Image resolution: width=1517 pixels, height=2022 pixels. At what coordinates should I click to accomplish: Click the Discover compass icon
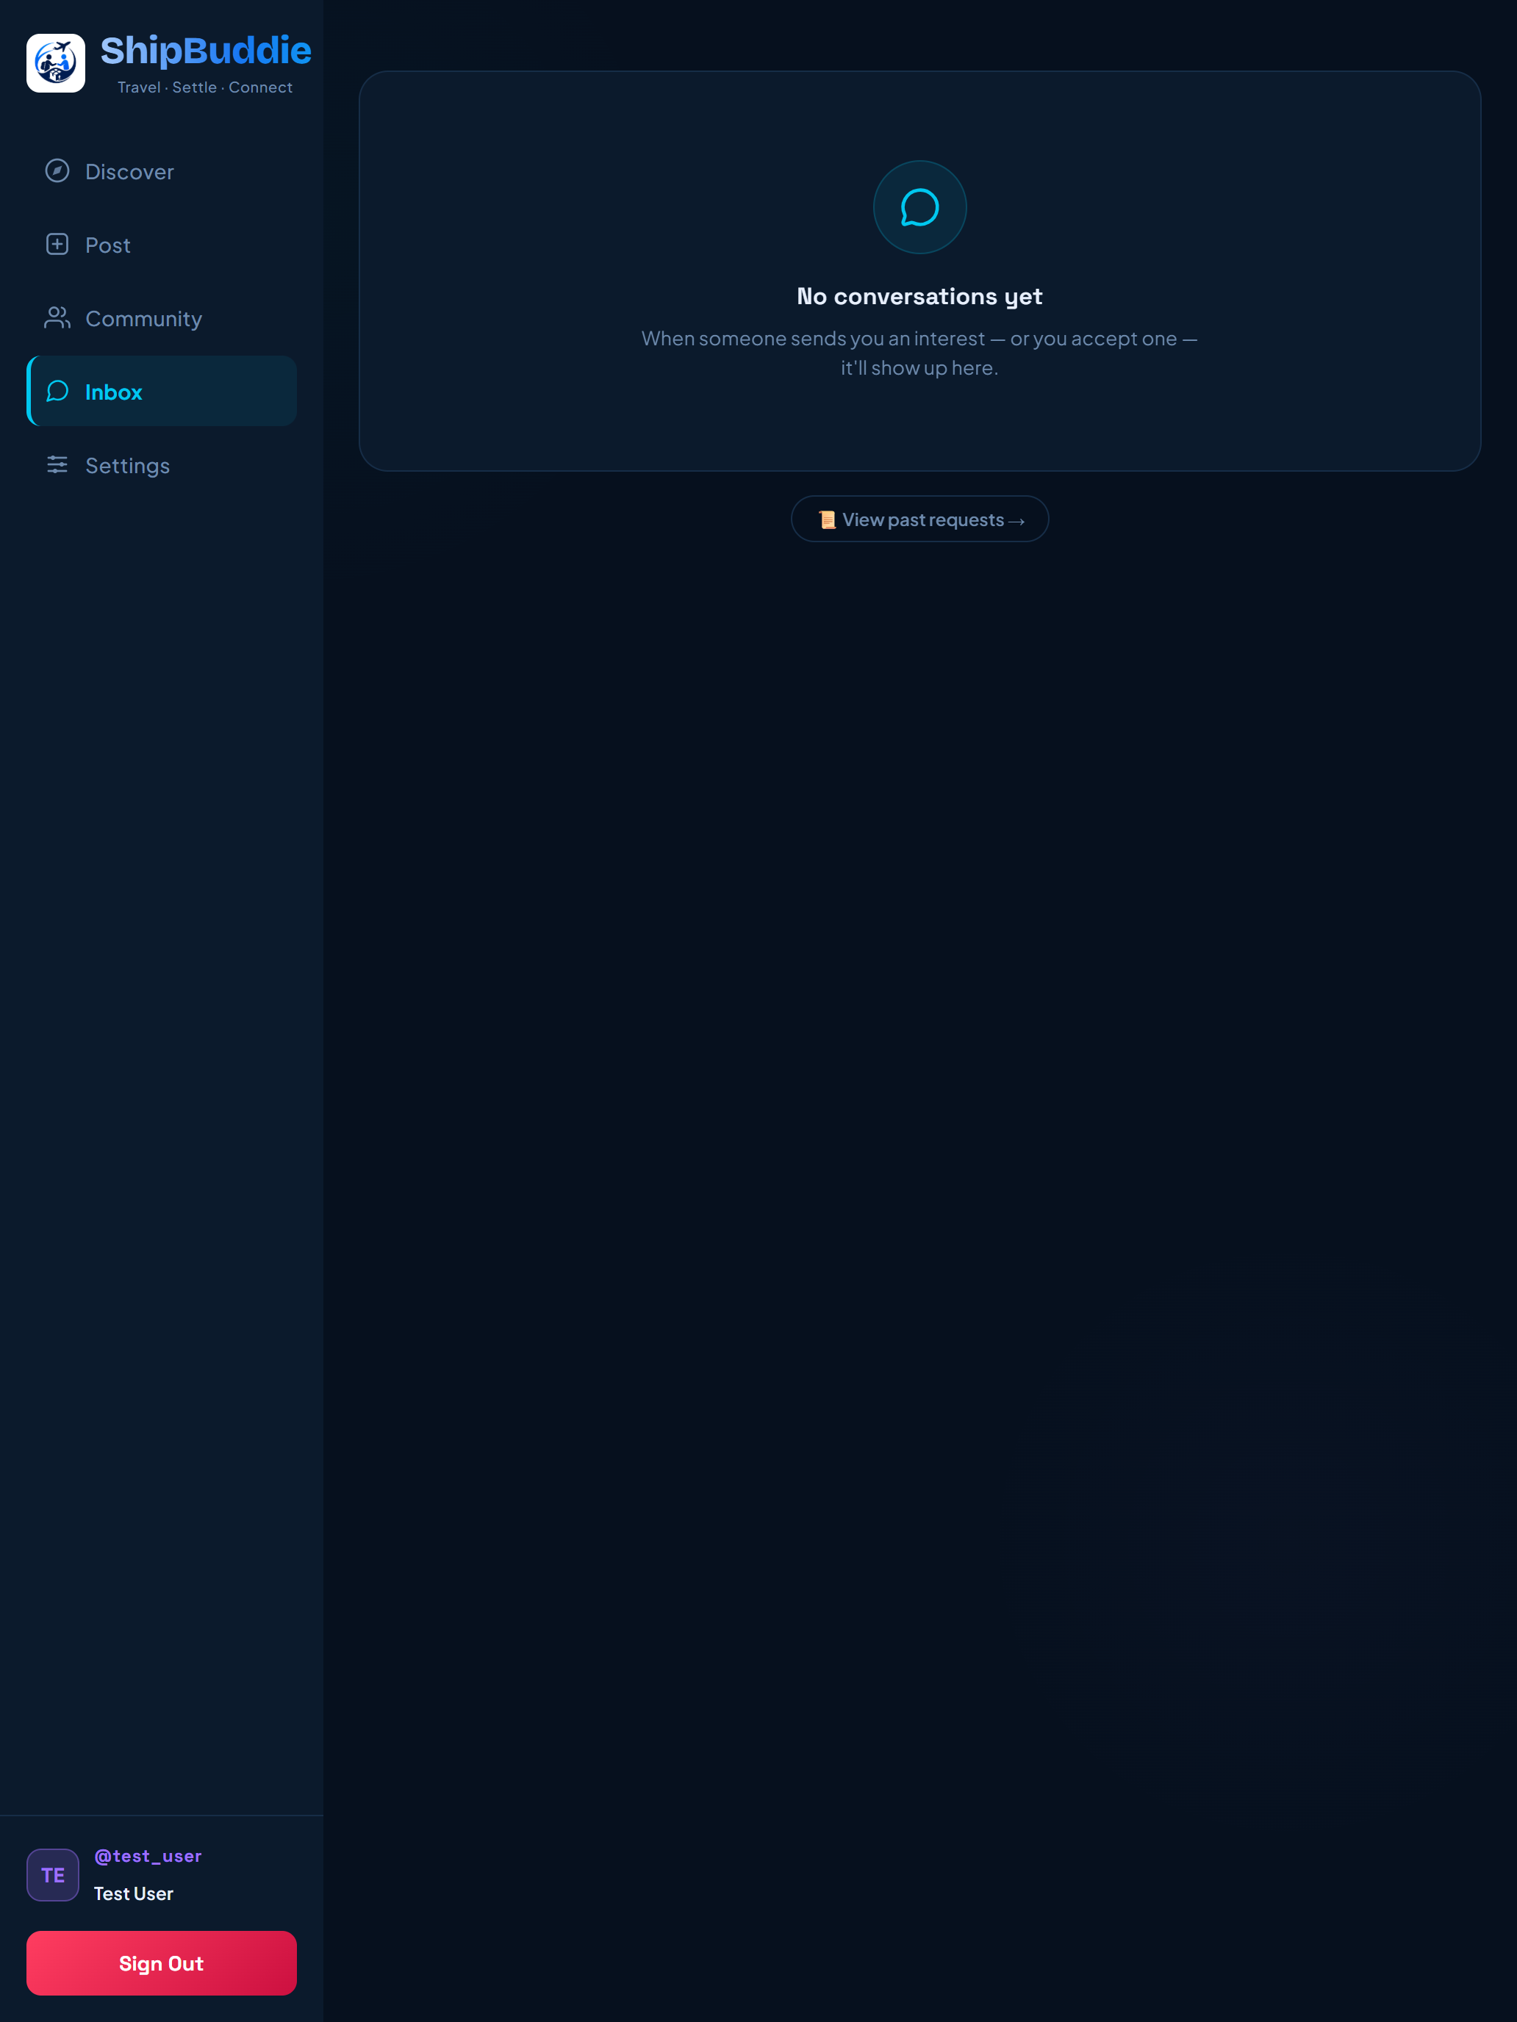[57, 171]
